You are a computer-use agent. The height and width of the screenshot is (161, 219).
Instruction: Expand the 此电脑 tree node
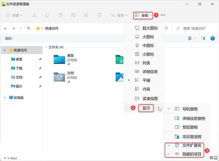click(4, 98)
